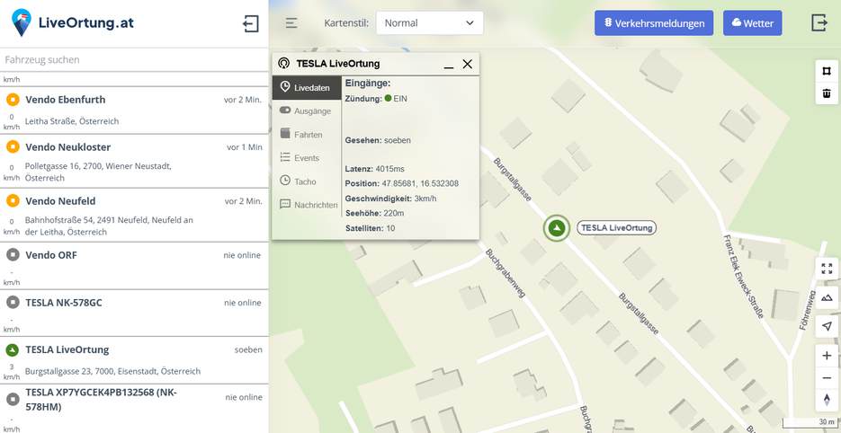Select the Vendo Ebenfurth vehicle name
Image resolution: width=841 pixels, height=433 pixels.
pyautogui.click(x=66, y=100)
